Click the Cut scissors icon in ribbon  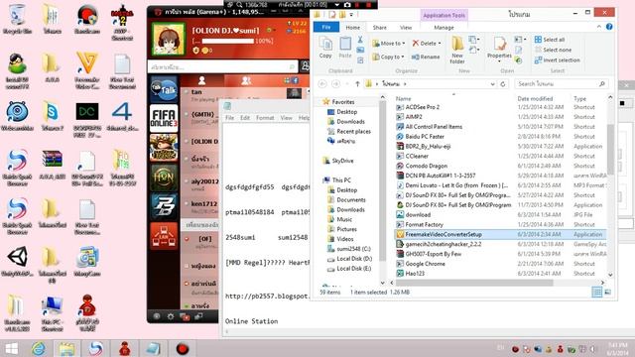click(x=360, y=40)
